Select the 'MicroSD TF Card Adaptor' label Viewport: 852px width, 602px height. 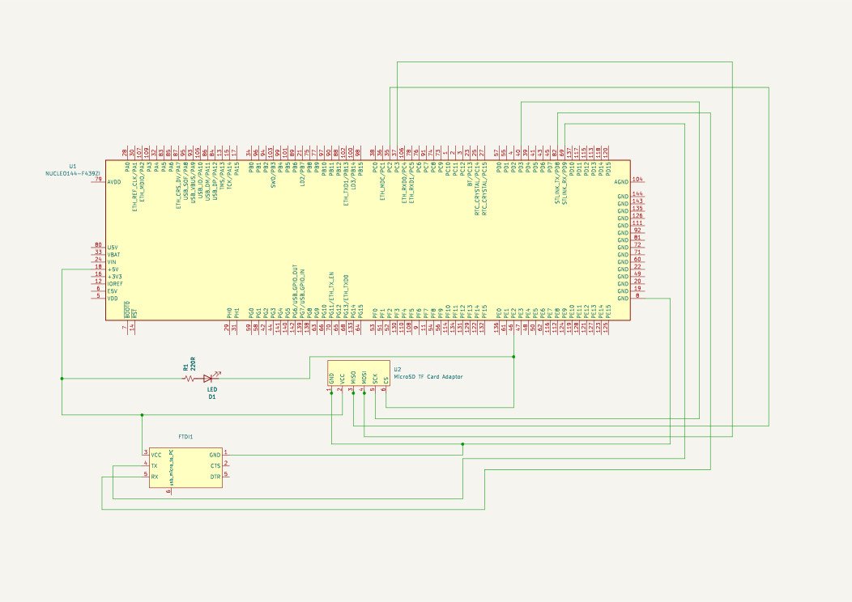point(428,376)
